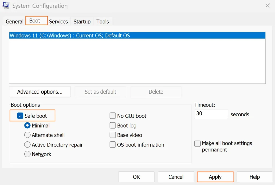Click the Timeout: label
The height and width of the screenshot is (185, 275).
[204, 105]
